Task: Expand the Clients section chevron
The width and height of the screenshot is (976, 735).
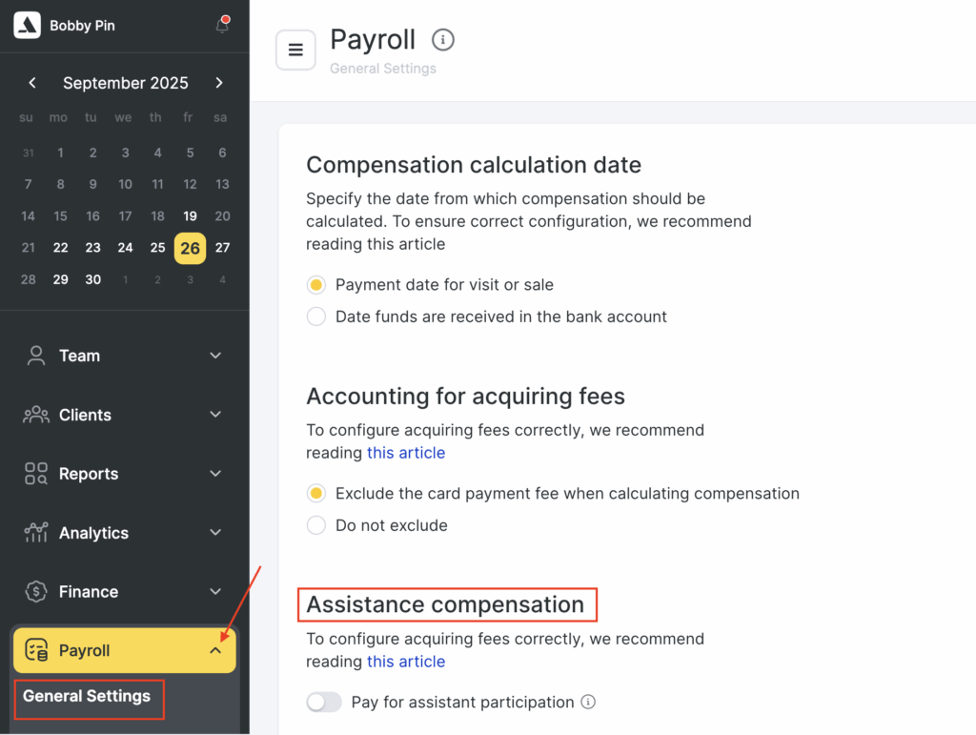Action: pos(215,415)
